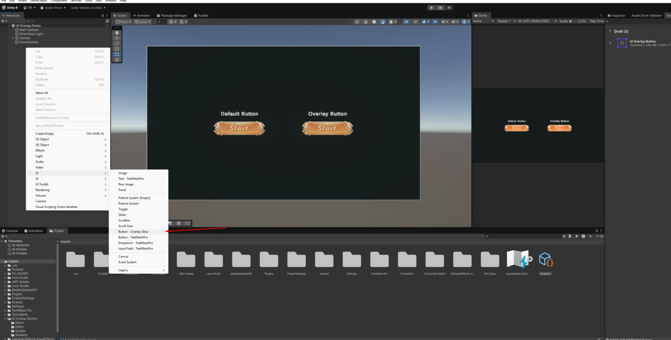This screenshot has height=340, width=671.
Task: Click the Pause playback icon
Action: coord(440,7)
